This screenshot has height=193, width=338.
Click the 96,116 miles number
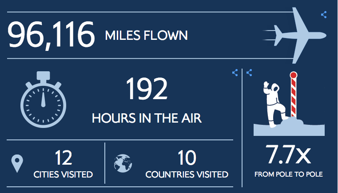51,35
